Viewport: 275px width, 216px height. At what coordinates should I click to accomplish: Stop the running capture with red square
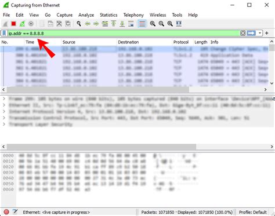pos(13,24)
